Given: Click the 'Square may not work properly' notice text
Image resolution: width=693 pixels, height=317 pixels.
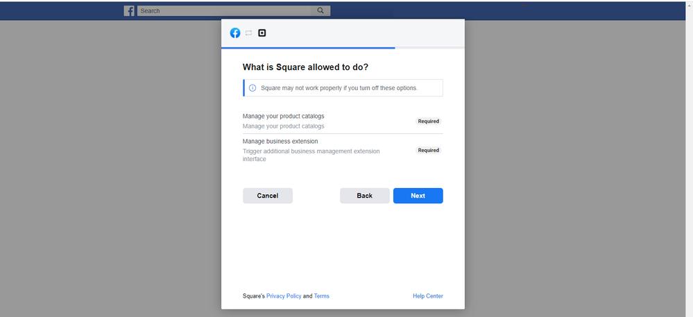Looking at the screenshot, I should pos(339,88).
